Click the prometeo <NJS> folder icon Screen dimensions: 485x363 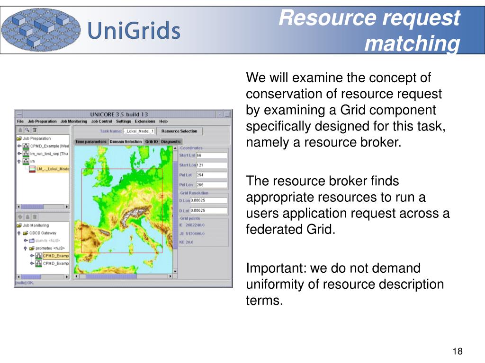[32, 248]
